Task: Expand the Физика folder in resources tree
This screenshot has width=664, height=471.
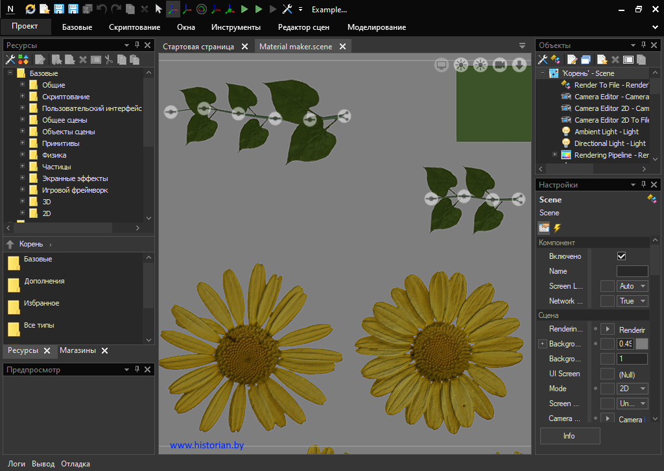Action: point(22,155)
